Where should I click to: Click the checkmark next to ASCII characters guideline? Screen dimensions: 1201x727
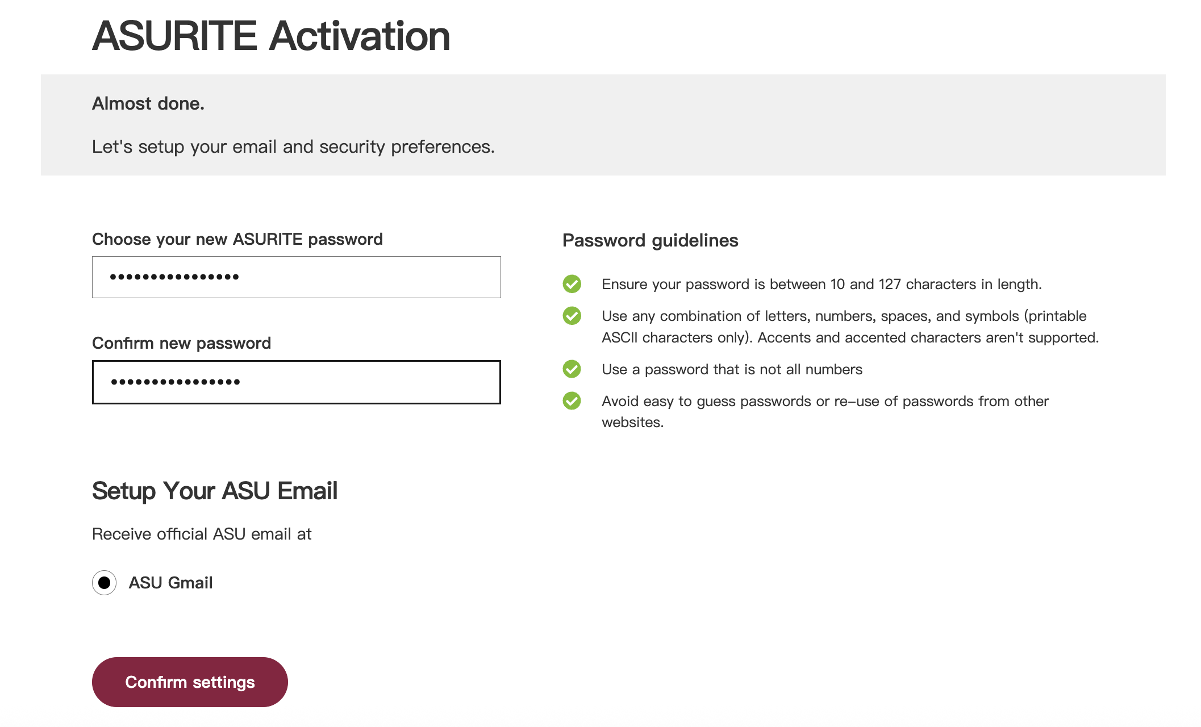pos(572,316)
